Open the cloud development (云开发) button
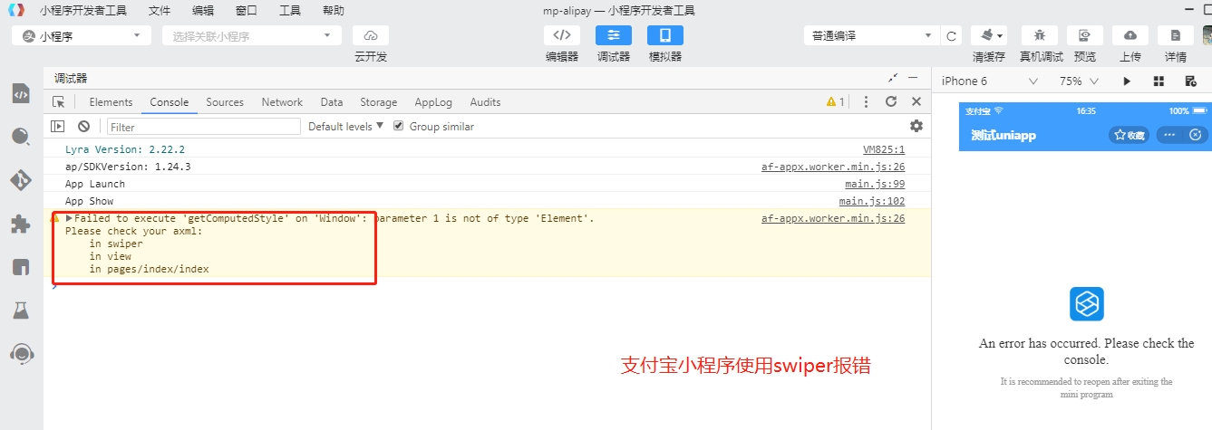This screenshot has height=430, width=1212. click(x=370, y=35)
